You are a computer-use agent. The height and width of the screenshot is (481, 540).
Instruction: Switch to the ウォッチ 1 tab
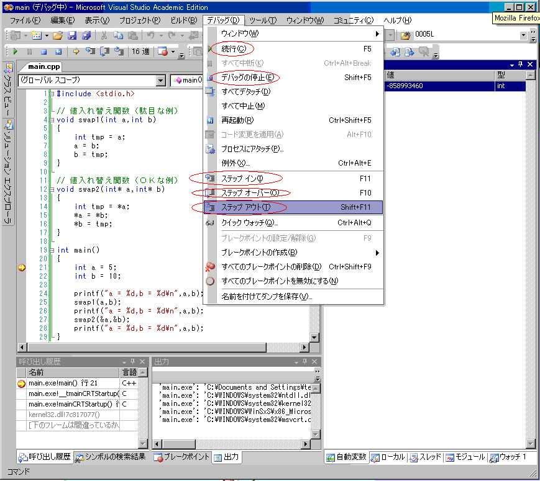tap(508, 457)
